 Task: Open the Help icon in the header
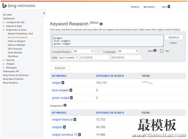click(x=169, y=6)
